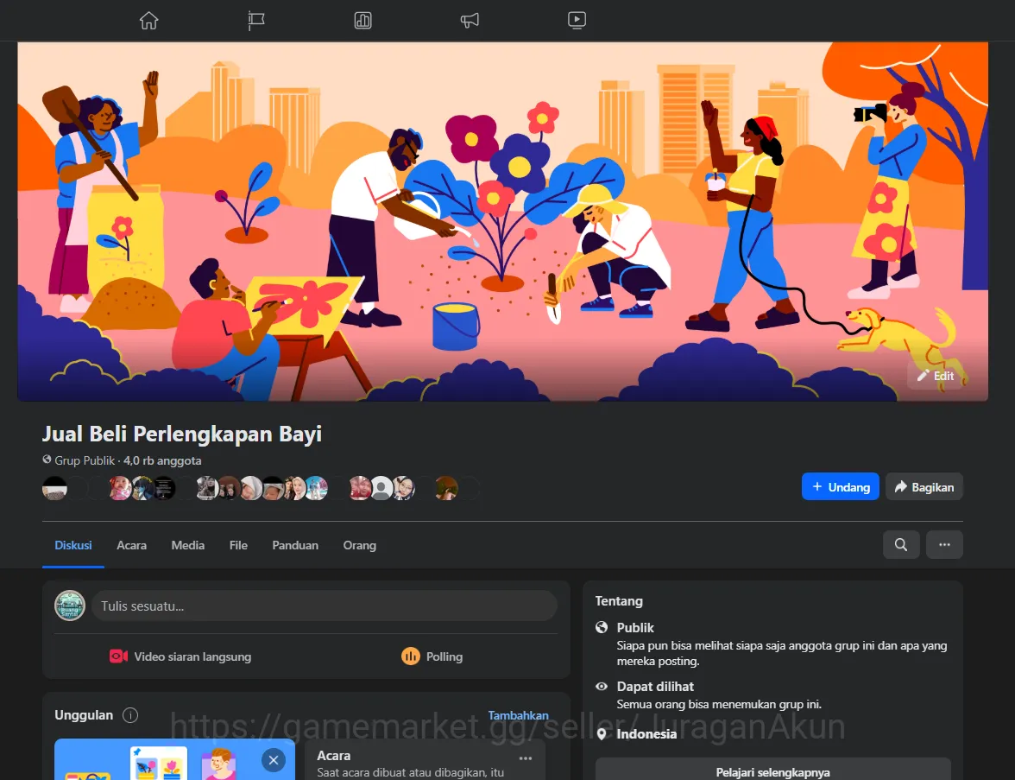1015x780 pixels.
Task: Switch to the Diskusi tab
Action: [x=73, y=546]
